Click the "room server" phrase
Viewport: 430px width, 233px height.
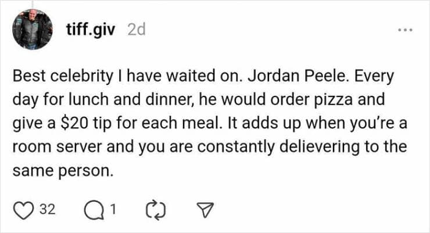point(46,148)
